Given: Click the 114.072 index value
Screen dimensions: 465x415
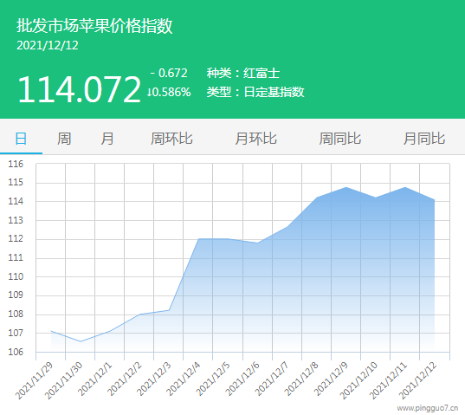Looking at the screenshot, I should 79,89.
